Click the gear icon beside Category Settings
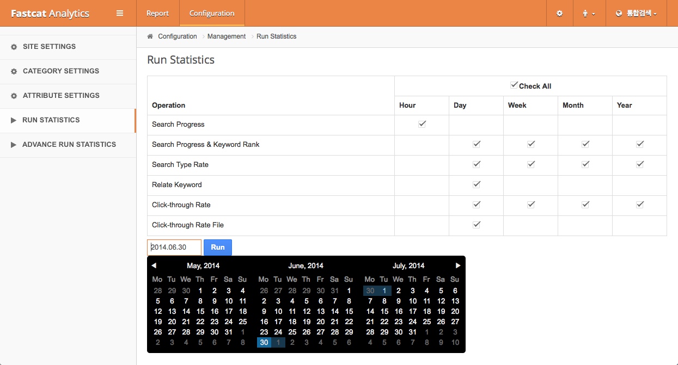Screen dimensions: 678x365 point(14,71)
